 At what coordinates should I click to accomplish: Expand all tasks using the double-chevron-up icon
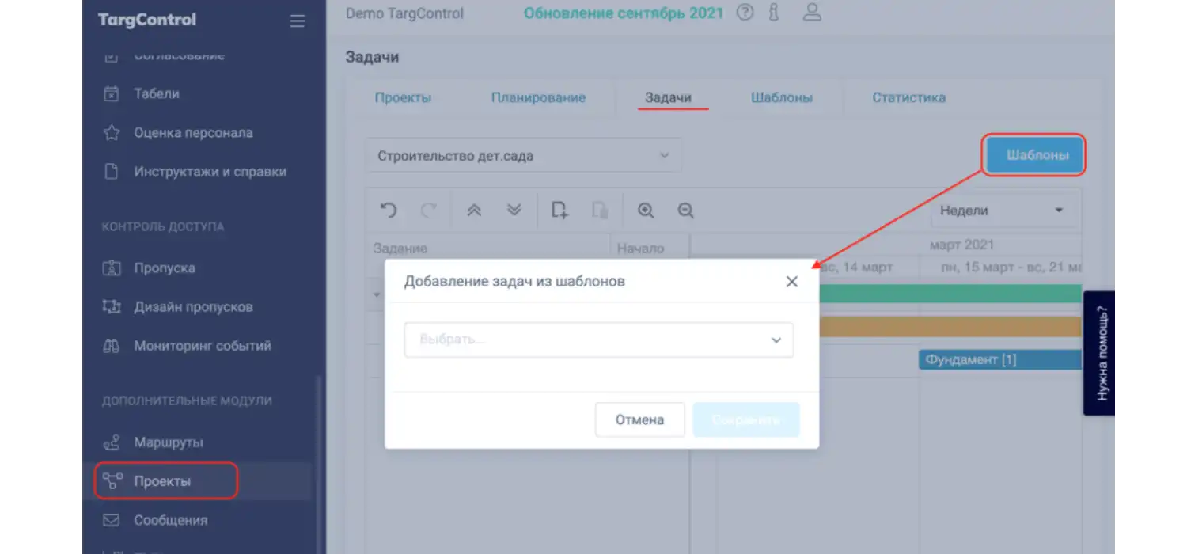coord(473,210)
